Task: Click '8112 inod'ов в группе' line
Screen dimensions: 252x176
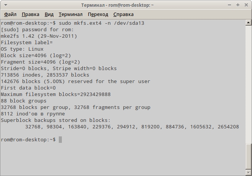Action: tap(33, 114)
